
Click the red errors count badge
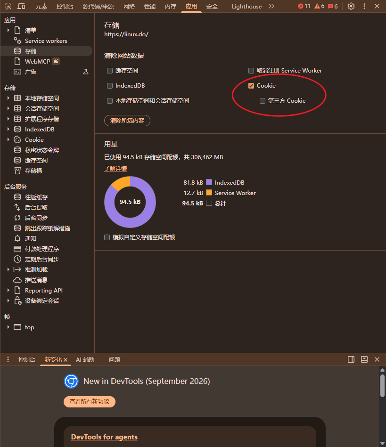coord(304,6)
